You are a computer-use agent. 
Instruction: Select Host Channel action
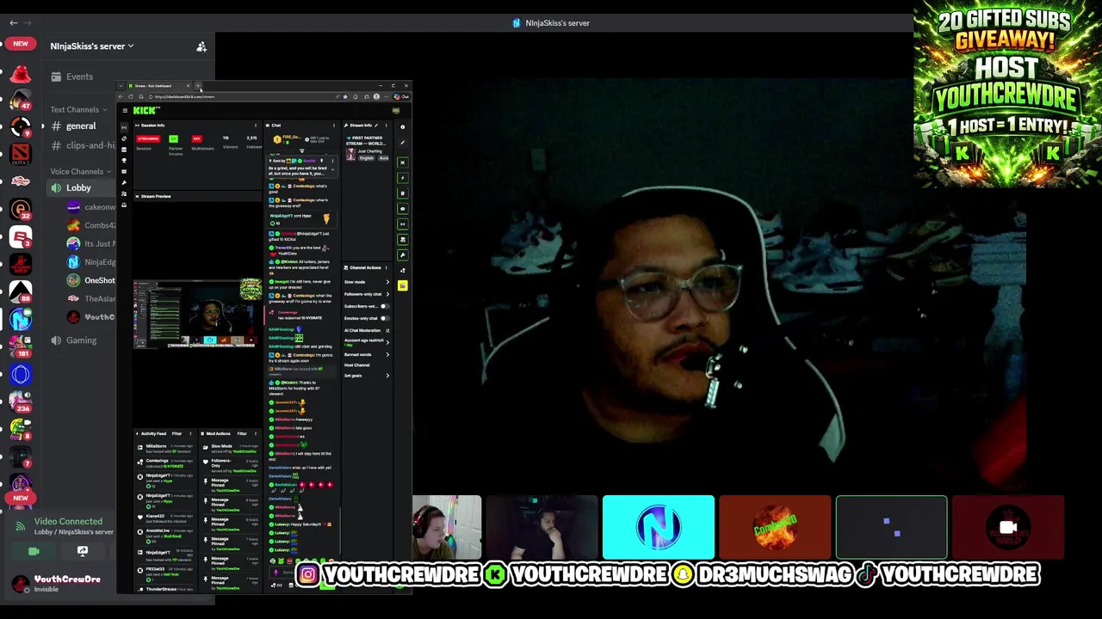click(357, 365)
